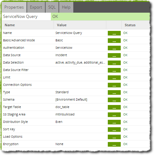This screenshot has width=154, height=155.
Task: Open Load Options ellipsis button
Action: [114, 137]
